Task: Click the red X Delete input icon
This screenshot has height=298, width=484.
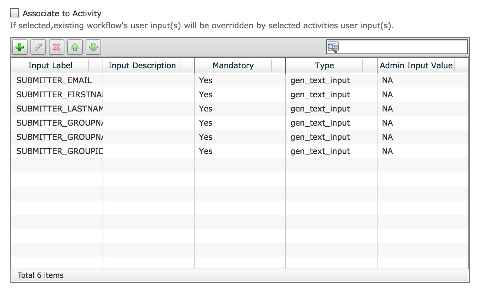Action: [57, 47]
